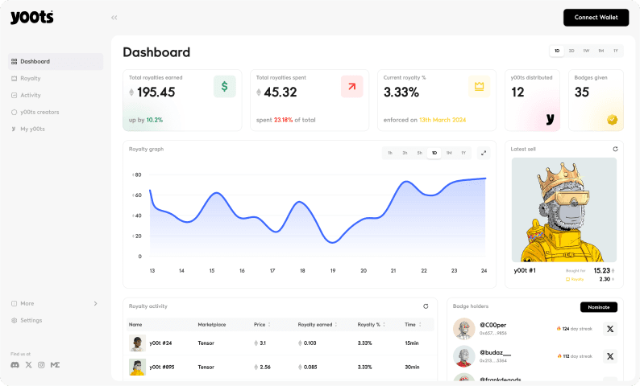The height and width of the screenshot is (386, 640).
Task: Open Discord link in Find us at
Action: 15,365
